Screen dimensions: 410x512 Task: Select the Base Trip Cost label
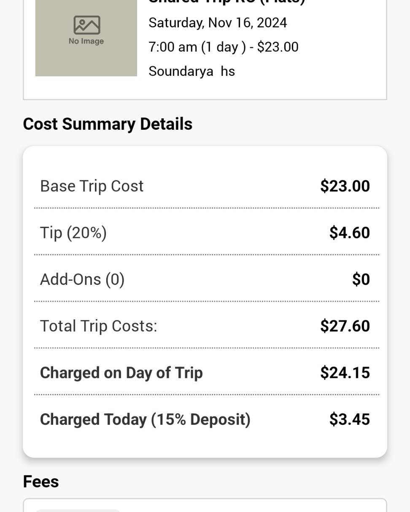[92, 186]
